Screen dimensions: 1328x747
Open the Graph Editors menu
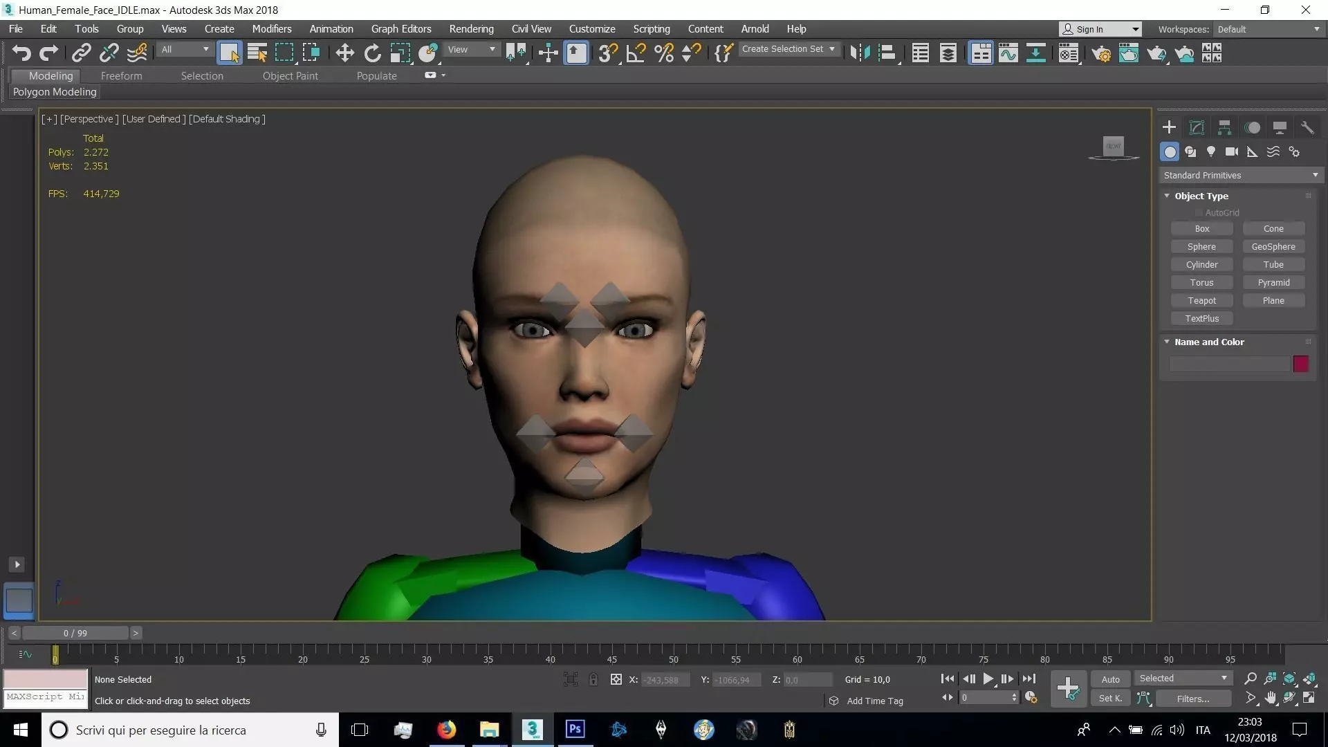tap(401, 29)
